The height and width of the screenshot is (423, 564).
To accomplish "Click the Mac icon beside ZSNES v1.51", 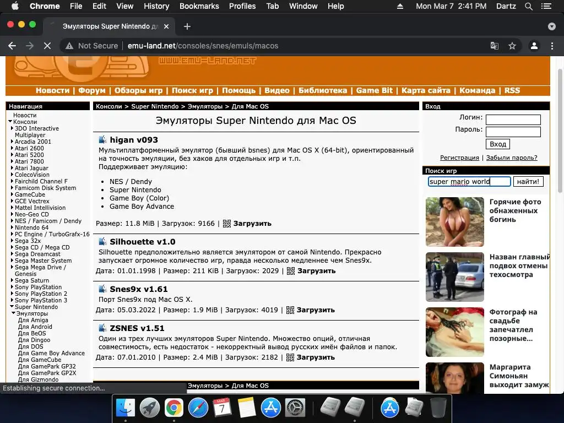I will coord(102,328).
